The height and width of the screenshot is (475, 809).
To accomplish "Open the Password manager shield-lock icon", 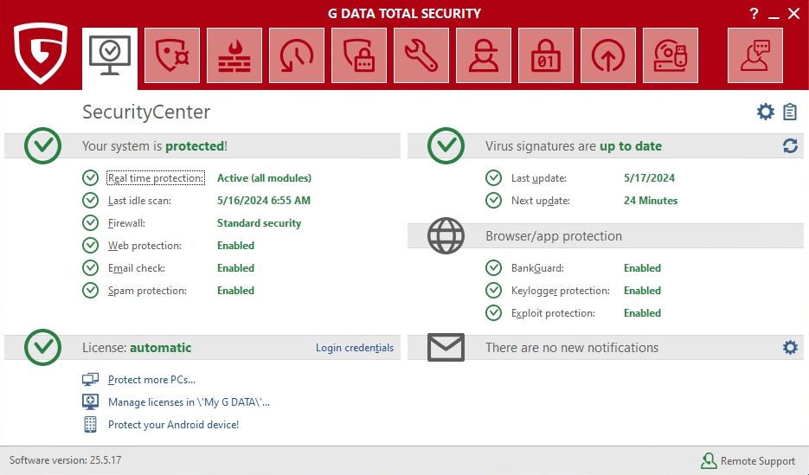I will [x=359, y=55].
